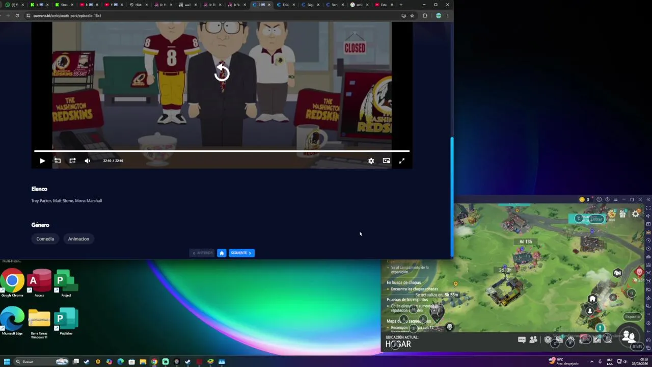Switch to the 'Ver' tab
652x367 pixels.
click(334, 5)
